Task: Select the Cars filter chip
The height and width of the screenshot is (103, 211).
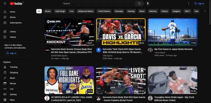Action: pos(197,11)
